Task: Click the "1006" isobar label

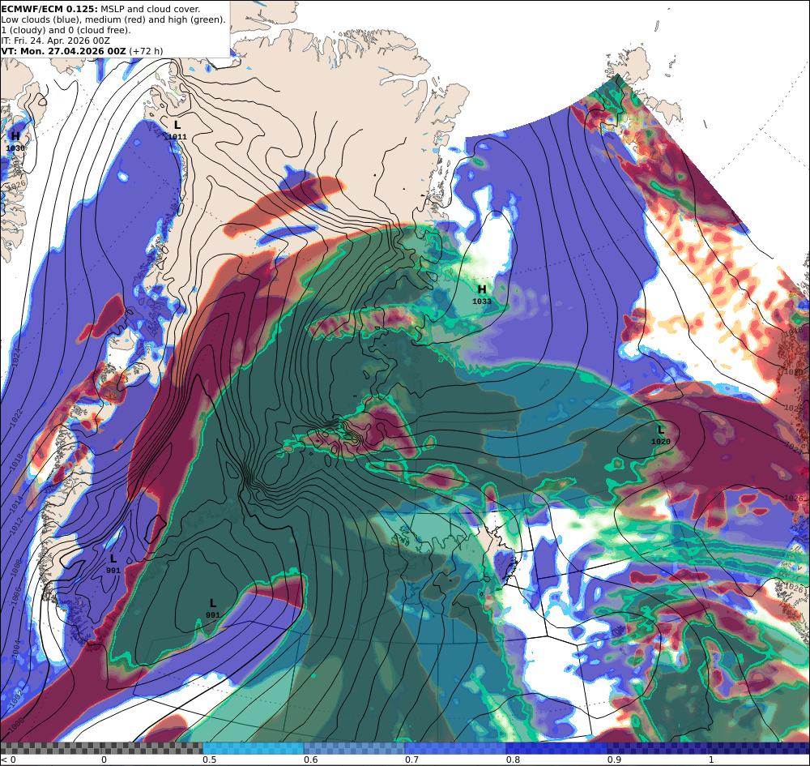Action: (16, 597)
